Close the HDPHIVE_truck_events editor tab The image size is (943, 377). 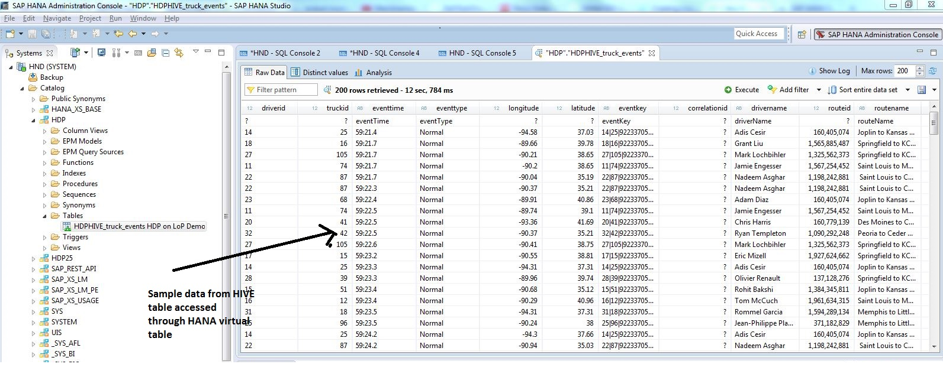[652, 53]
